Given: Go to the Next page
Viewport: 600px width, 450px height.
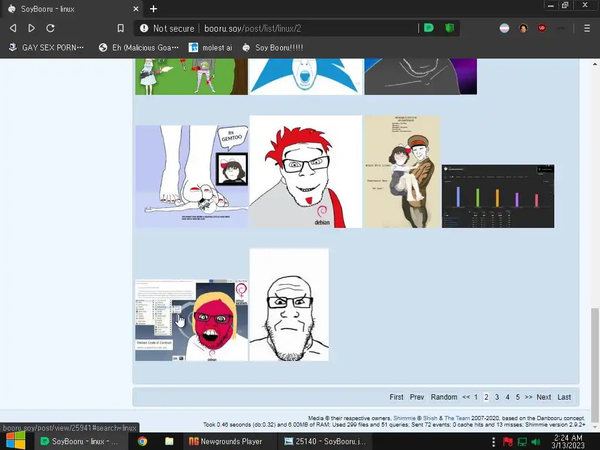Looking at the screenshot, I should click(544, 397).
